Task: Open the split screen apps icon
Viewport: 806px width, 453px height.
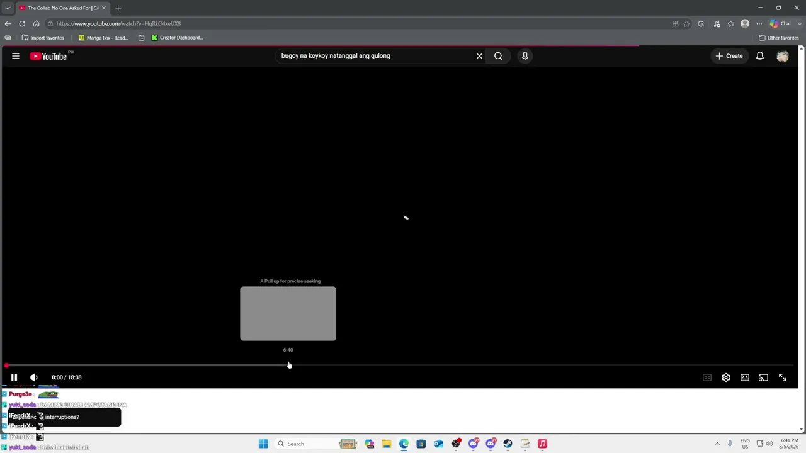Action: [675, 24]
